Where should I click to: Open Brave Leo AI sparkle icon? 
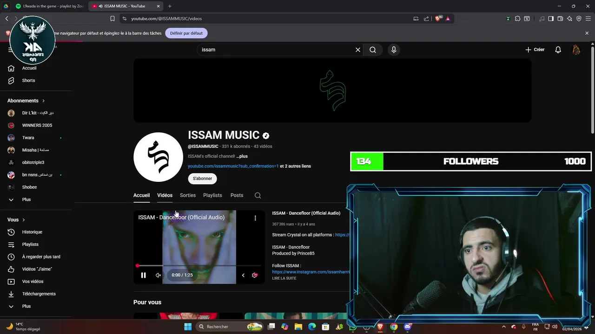coord(569,19)
